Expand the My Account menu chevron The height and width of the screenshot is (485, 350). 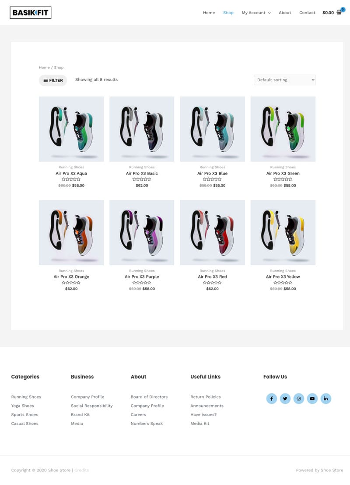pos(269,13)
